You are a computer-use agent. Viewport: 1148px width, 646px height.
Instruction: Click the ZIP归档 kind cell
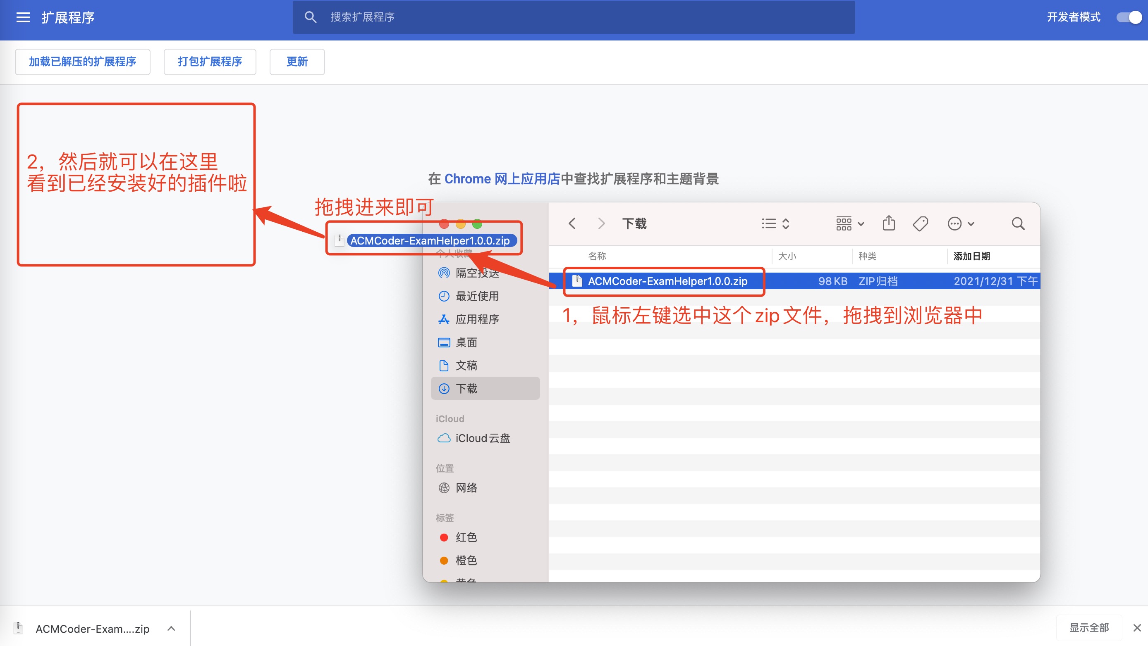coord(878,281)
